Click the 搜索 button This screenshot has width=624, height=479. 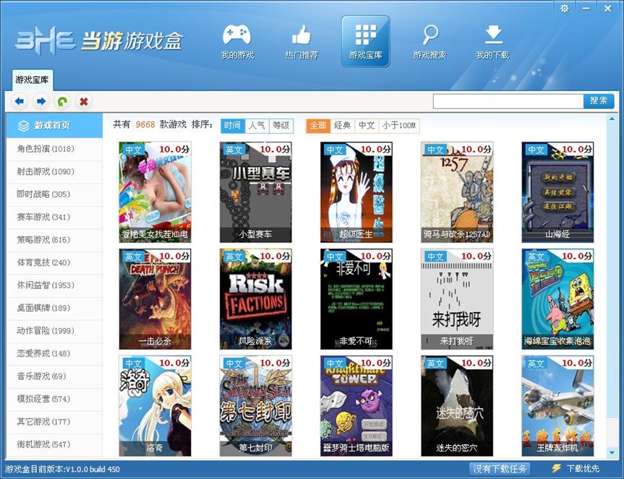coord(599,101)
